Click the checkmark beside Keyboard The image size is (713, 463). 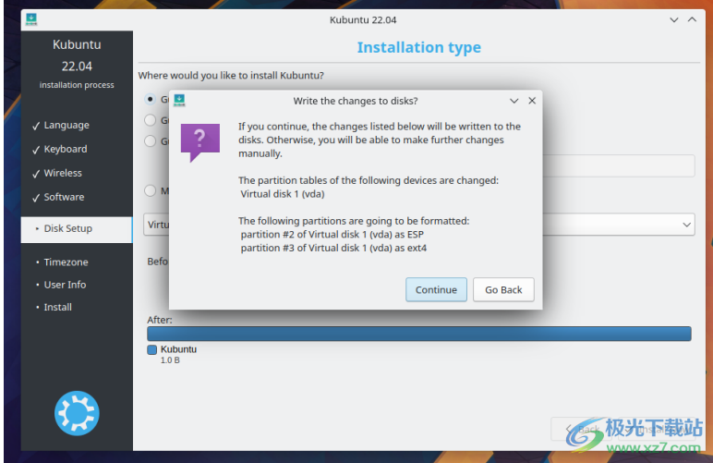(36, 150)
